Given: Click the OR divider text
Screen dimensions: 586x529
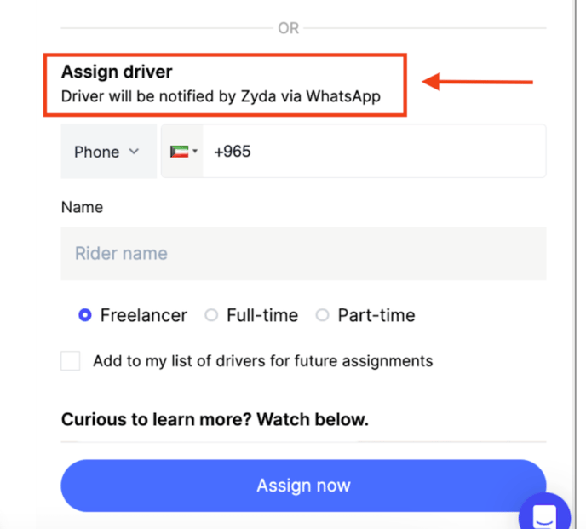Looking at the screenshot, I should click(288, 28).
